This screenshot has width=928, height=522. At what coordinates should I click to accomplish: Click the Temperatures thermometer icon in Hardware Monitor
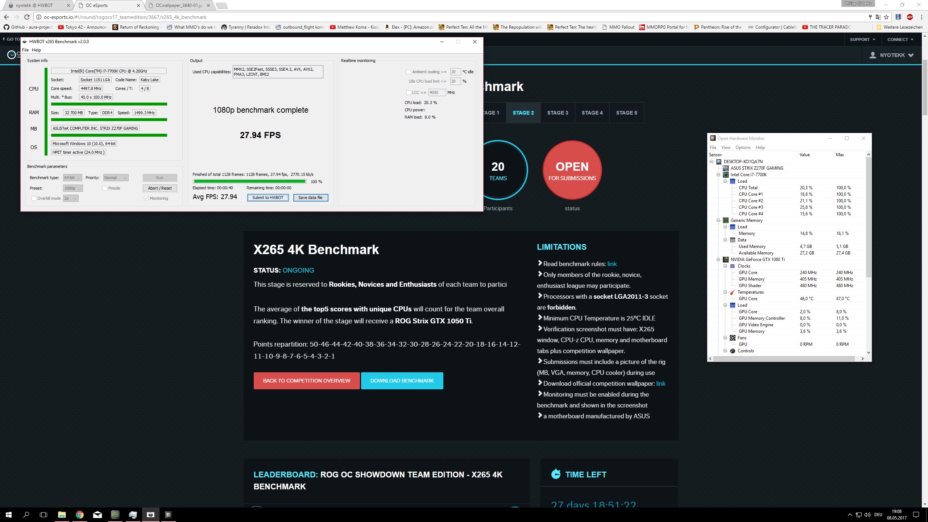coord(732,292)
